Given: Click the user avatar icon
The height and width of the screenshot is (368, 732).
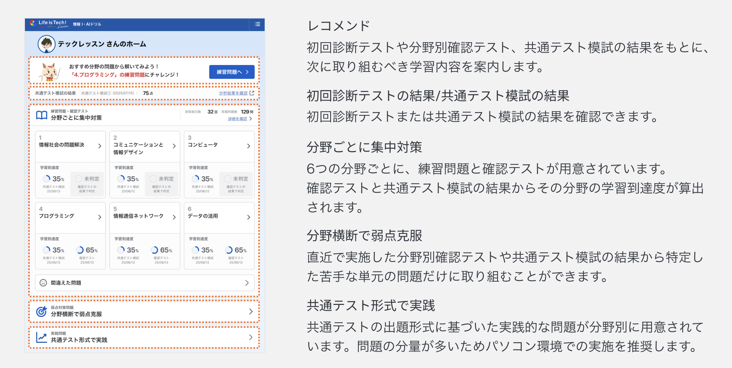Looking at the screenshot, I should [x=47, y=44].
